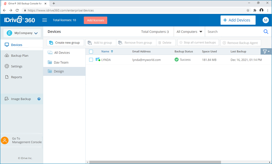The width and height of the screenshot is (272, 164).
Task: Click the LYNDA device name
Action: tap(106, 60)
